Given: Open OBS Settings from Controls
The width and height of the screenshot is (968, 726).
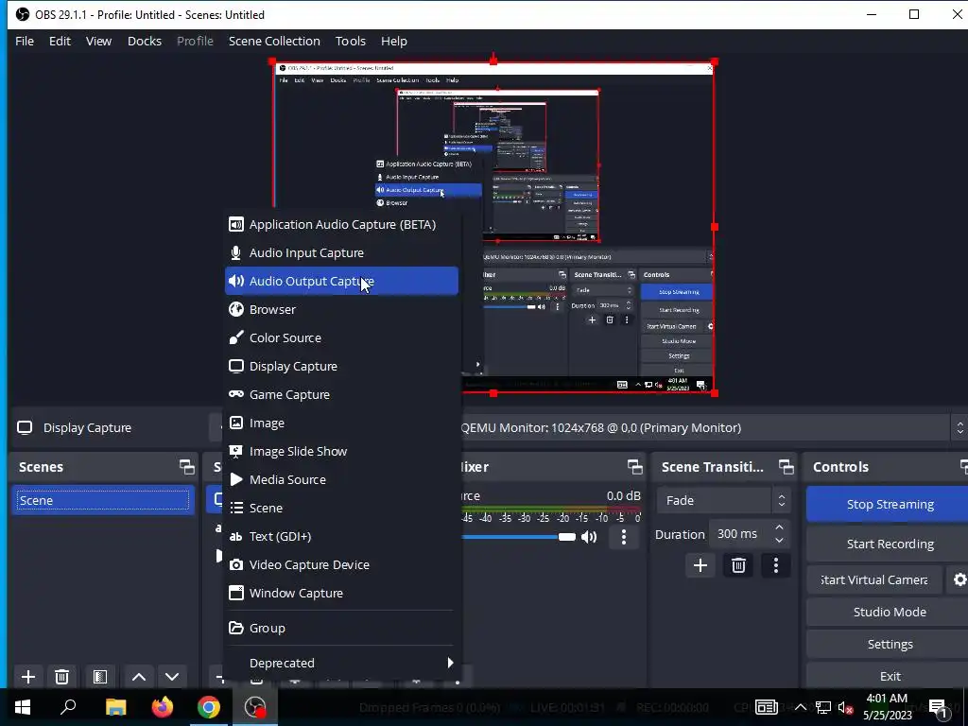Looking at the screenshot, I should [889, 644].
